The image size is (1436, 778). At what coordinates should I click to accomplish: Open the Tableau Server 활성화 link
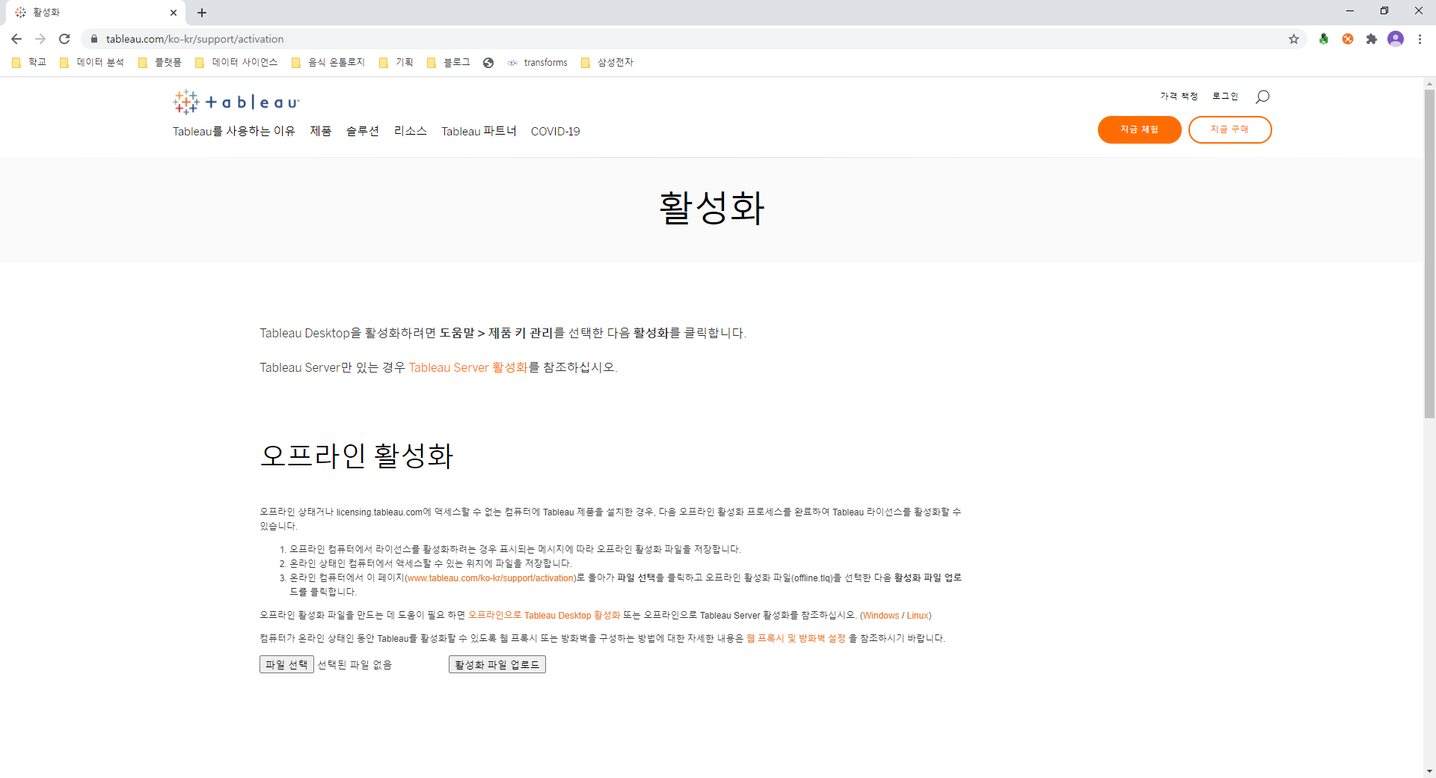tap(468, 367)
